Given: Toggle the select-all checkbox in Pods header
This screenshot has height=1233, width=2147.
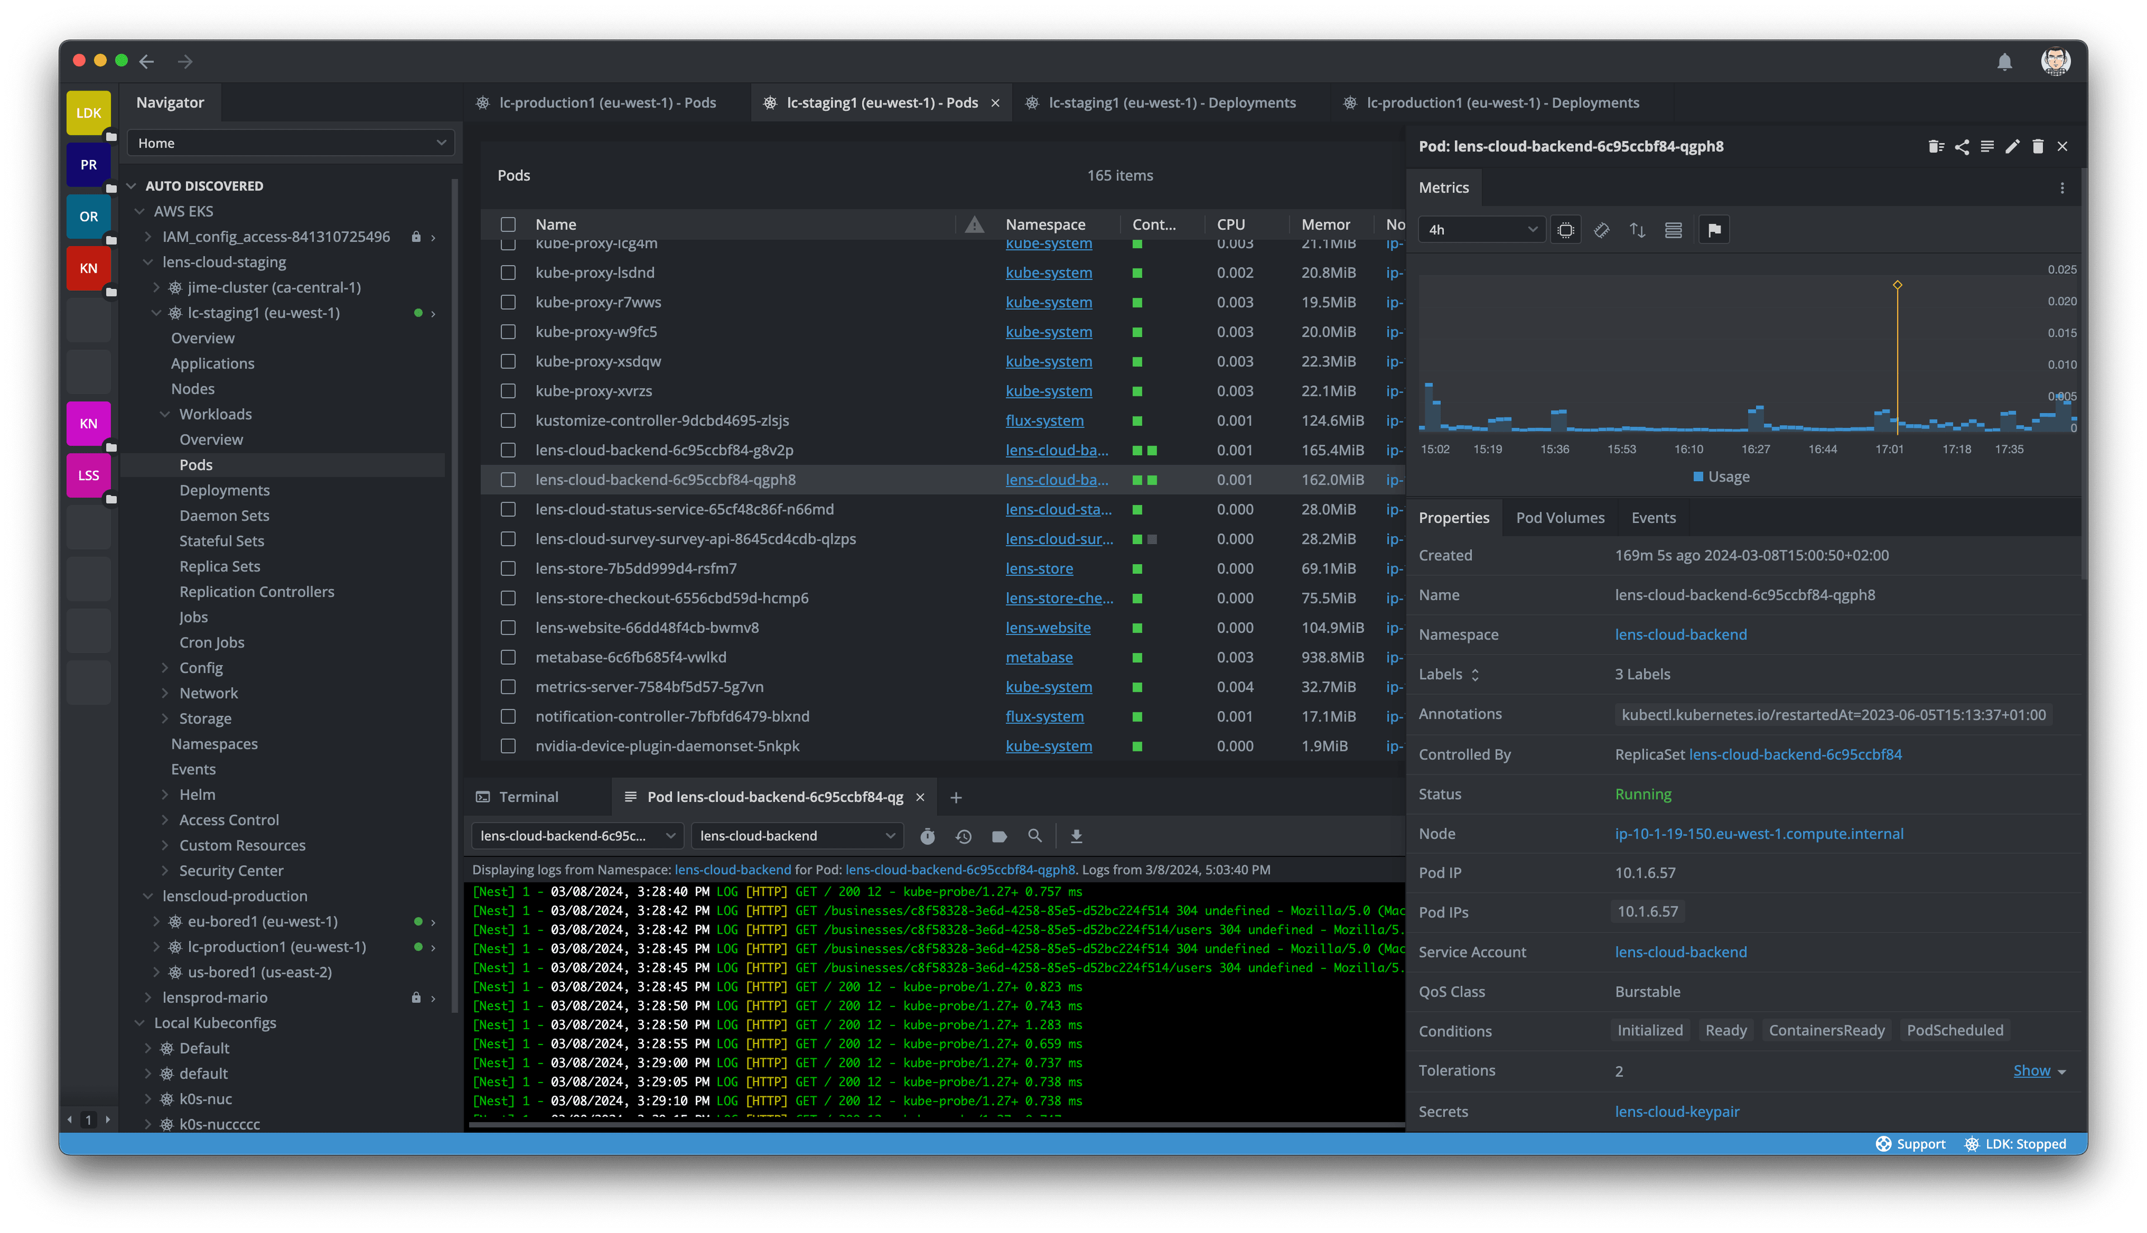Looking at the screenshot, I should pos(508,224).
